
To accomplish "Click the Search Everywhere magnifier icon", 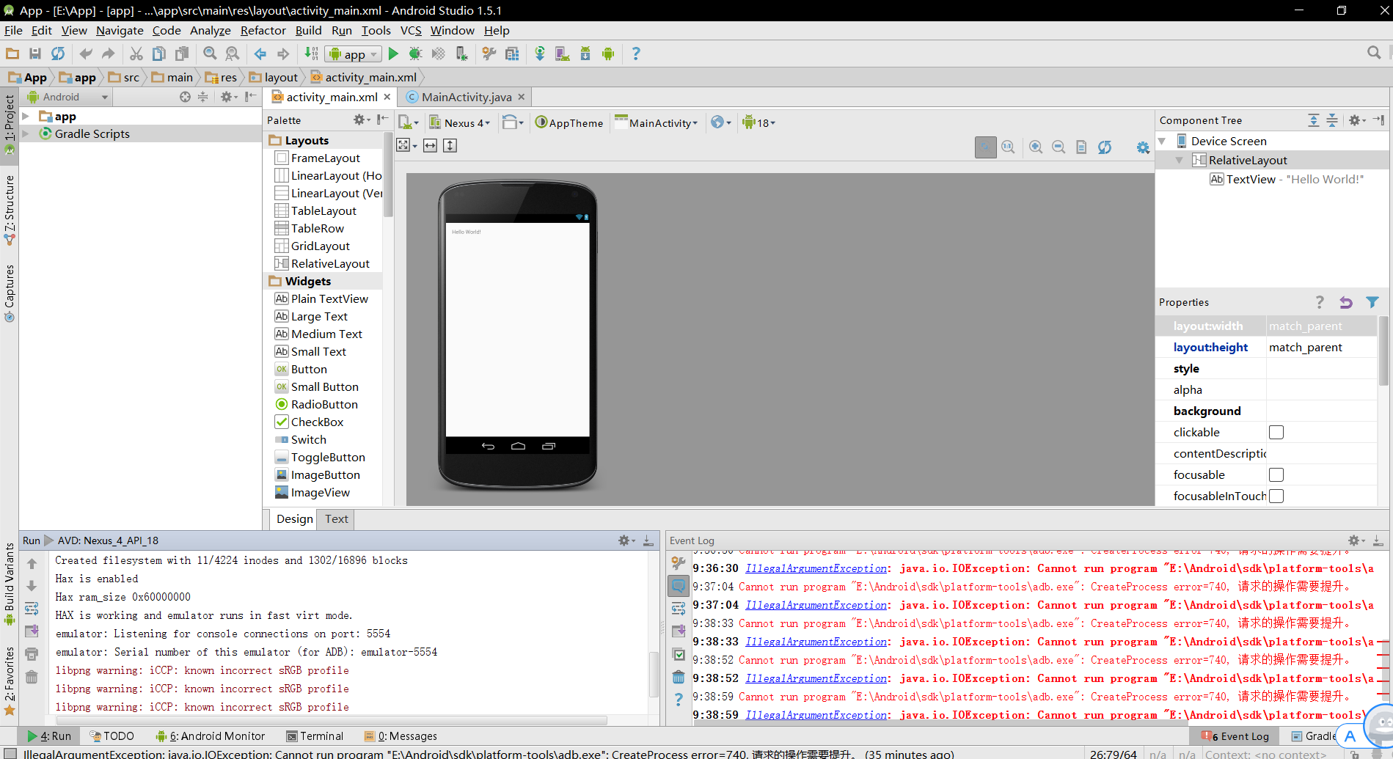I will (1374, 52).
